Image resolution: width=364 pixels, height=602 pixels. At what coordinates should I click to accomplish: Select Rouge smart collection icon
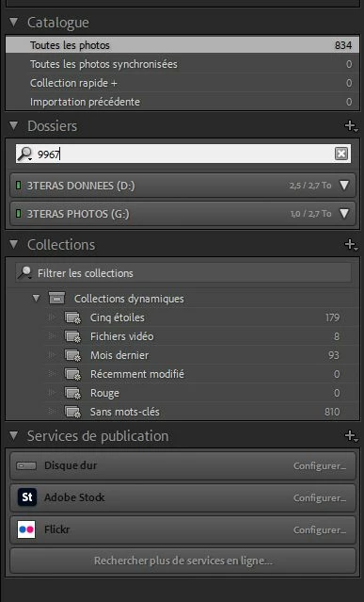pyautogui.click(x=72, y=393)
